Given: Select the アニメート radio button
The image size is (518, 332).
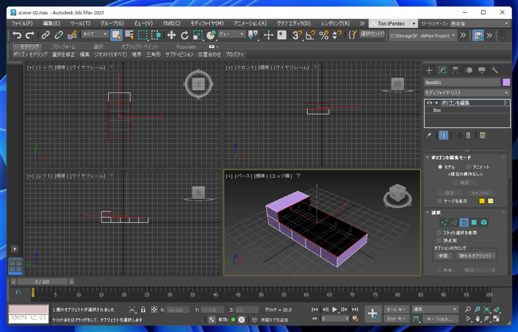Looking at the screenshot, I should click(468, 167).
